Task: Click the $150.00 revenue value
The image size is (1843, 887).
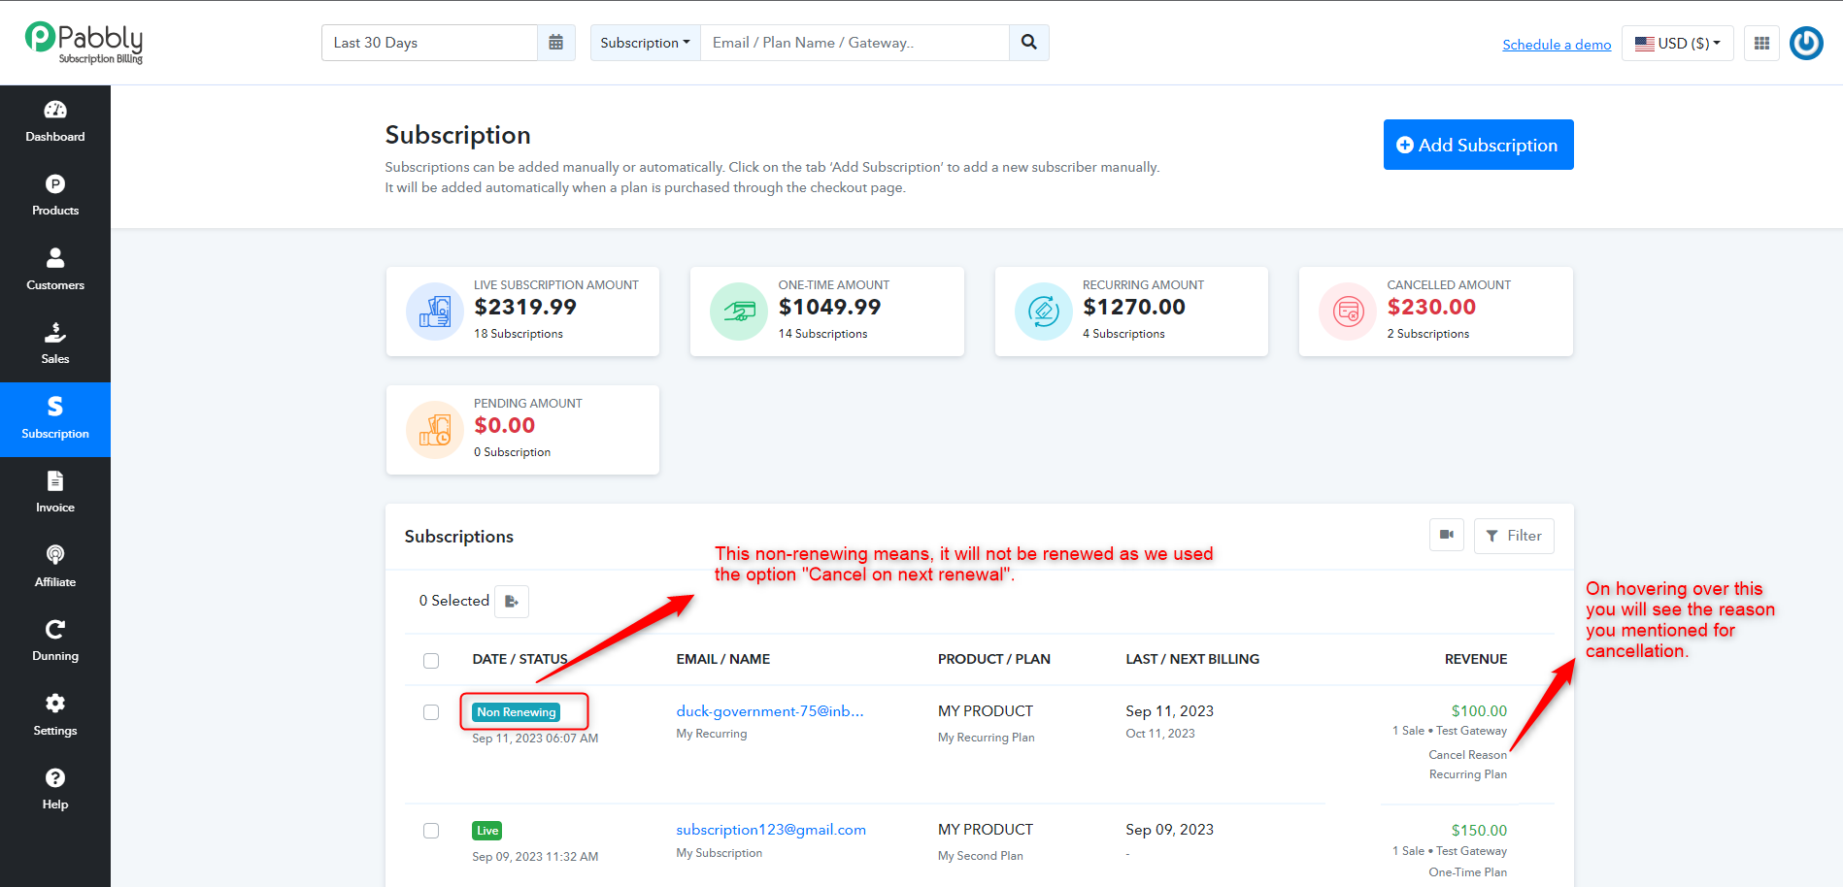Action: tap(1479, 831)
